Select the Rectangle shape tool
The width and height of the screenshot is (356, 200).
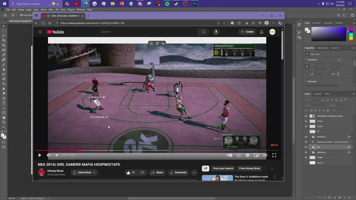coord(4,113)
